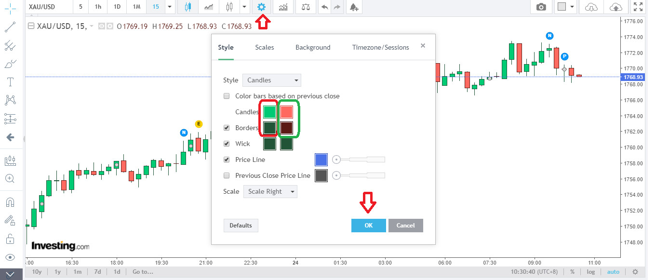Click OK to apply chart settings
Image resolution: width=656 pixels, height=280 pixels.
pos(369,226)
